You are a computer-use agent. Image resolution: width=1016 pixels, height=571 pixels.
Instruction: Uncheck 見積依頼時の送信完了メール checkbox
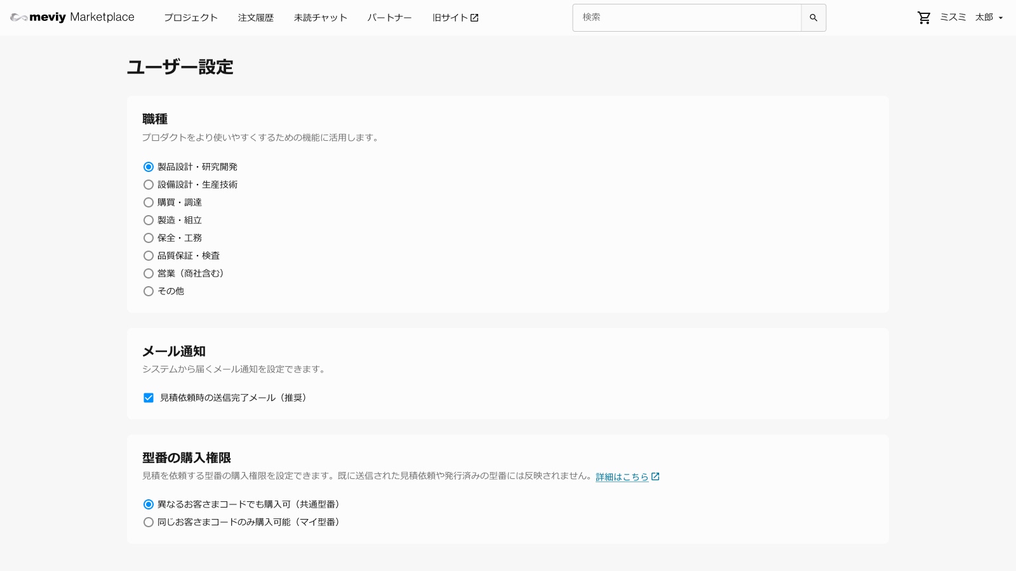[x=149, y=398]
